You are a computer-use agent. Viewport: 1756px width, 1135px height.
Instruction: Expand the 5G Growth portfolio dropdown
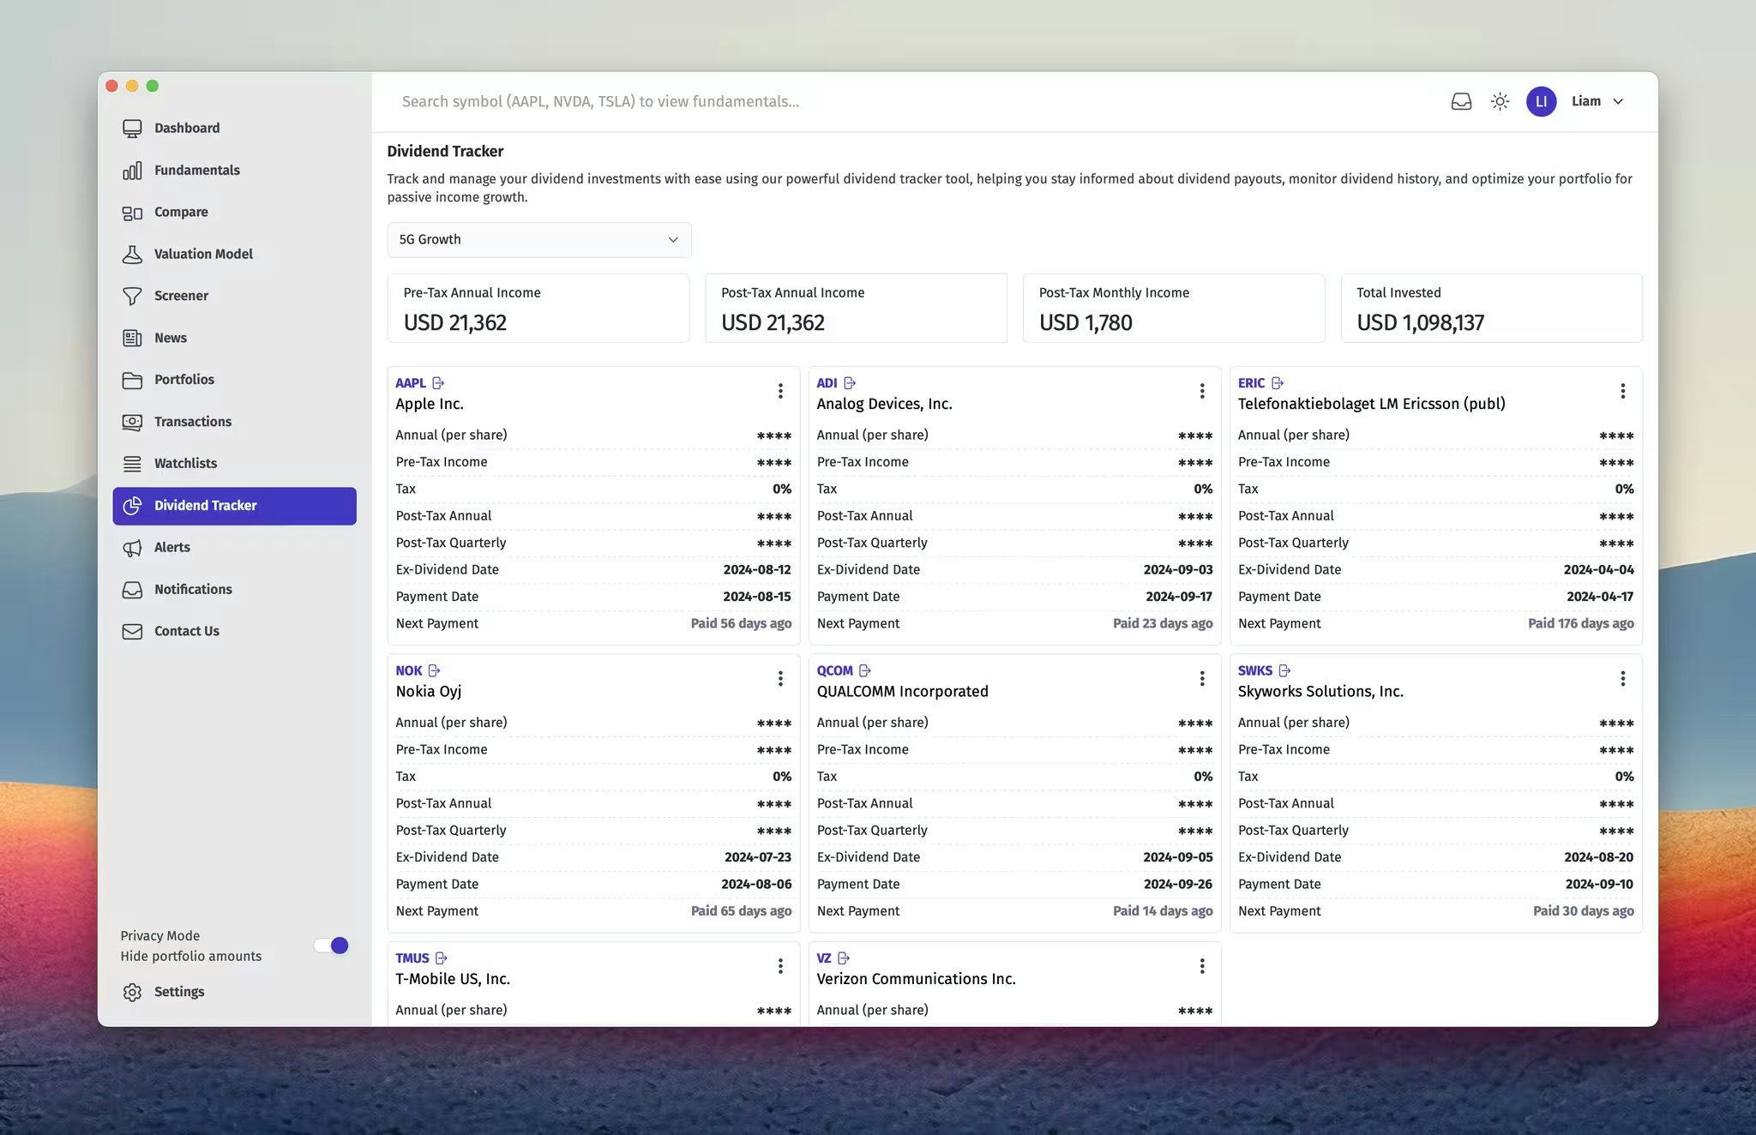539,240
